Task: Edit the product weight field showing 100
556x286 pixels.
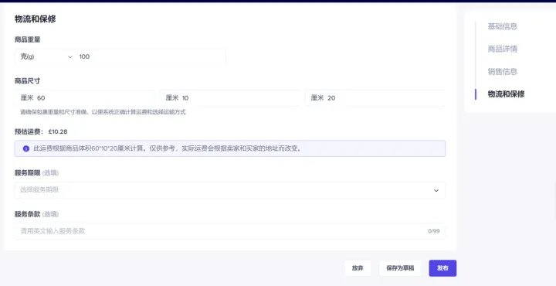Action: (151, 56)
